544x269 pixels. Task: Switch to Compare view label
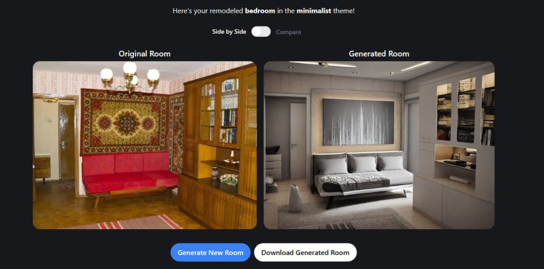tap(288, 32)
